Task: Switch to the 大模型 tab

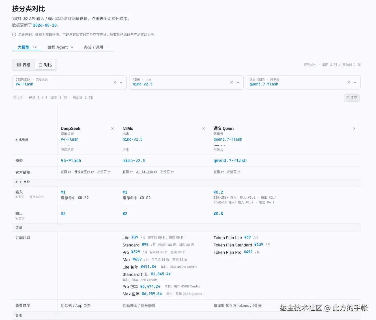Action: (x=27, y=47)
